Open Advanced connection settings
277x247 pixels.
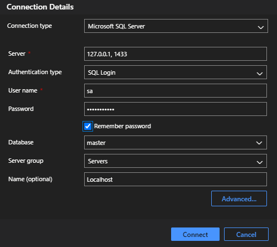239,198
